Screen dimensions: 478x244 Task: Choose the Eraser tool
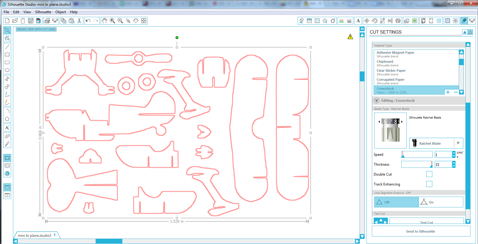[7, 136]
